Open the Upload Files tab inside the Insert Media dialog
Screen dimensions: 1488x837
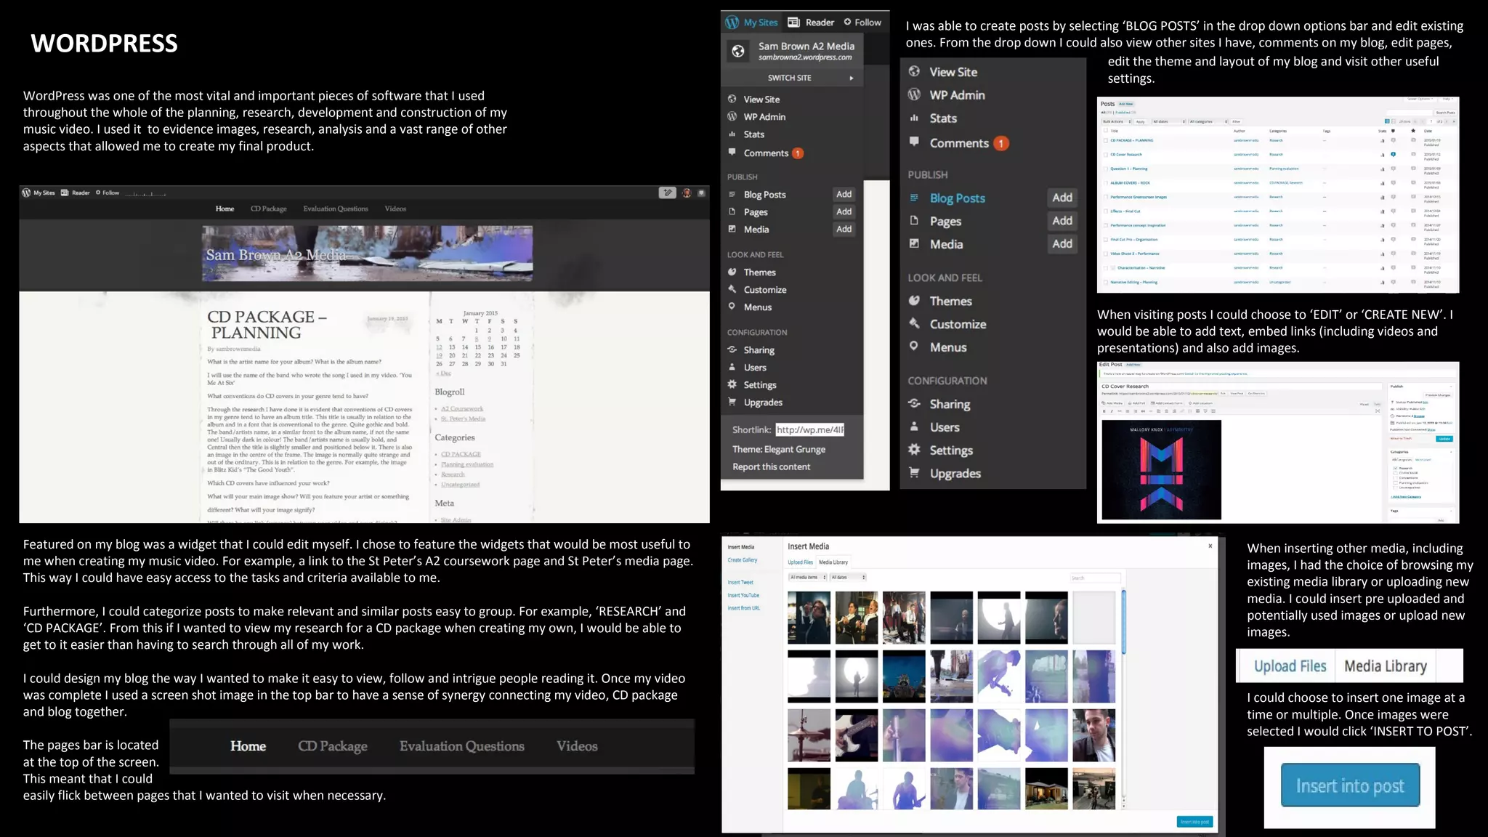pyautogui.click(x=800, y=562)
